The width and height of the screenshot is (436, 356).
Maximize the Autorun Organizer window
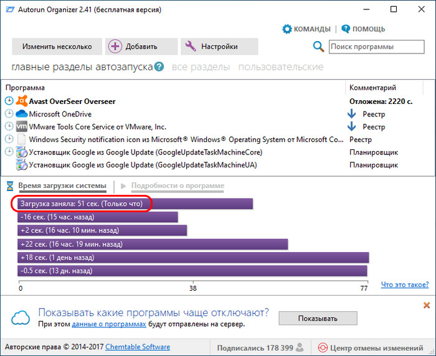pos(394,9)
